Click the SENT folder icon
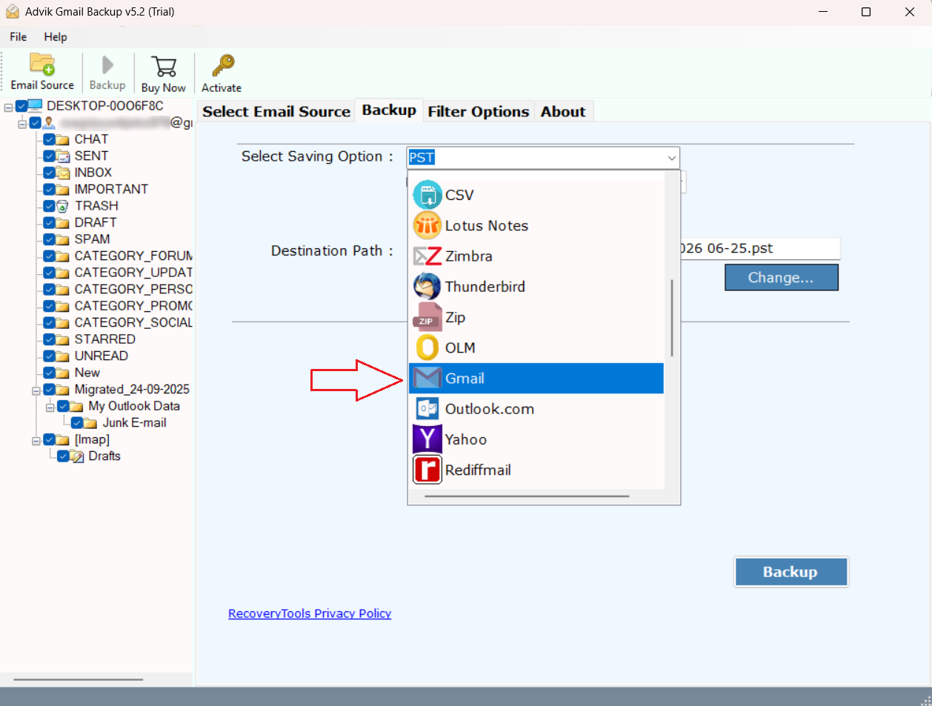932x706 pixels. coord(63,156)
